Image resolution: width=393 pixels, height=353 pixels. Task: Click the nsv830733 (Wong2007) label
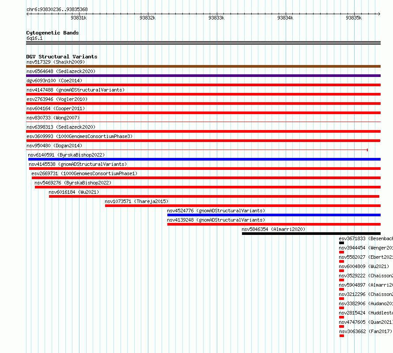tap(53, 118)
